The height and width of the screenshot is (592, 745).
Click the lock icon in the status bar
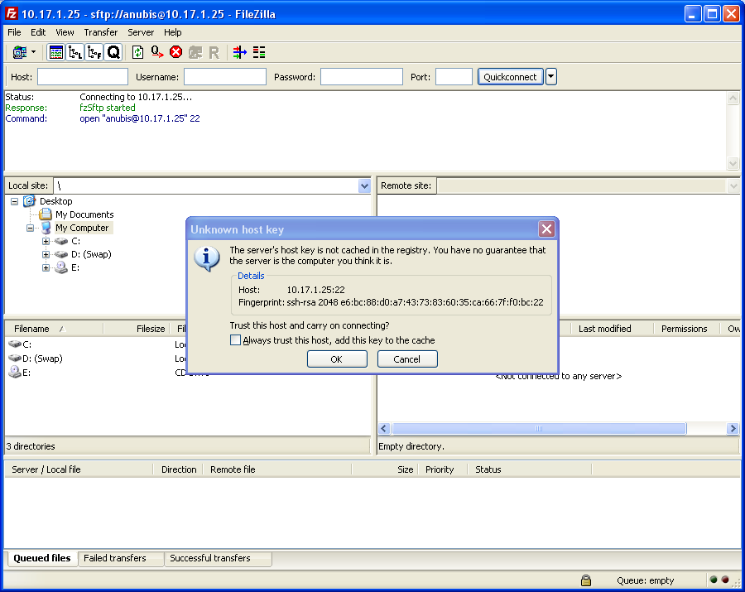click(586, 580)
